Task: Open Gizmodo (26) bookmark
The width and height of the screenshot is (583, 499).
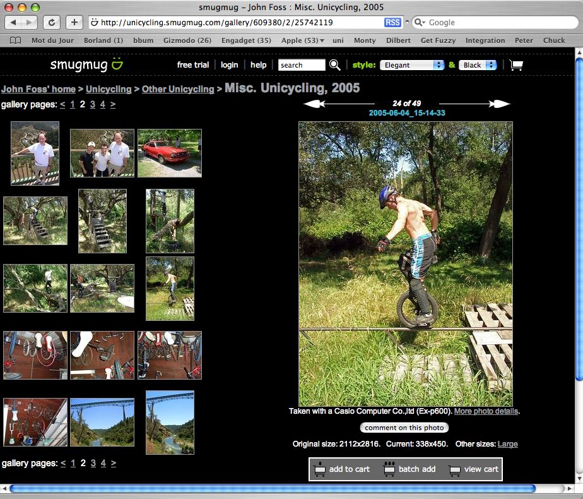Action: tap(187, 40)
